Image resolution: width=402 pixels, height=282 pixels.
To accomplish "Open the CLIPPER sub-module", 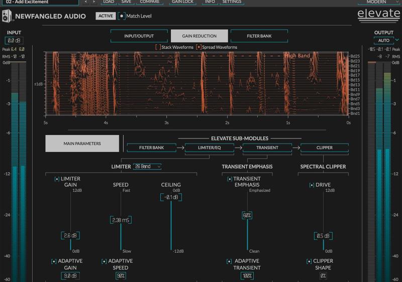I will (x=325, y=148).
